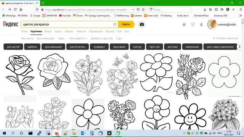Open the Calculator icon in the taskbar
This screenshot has height=137, width=244.
click(92, 133)
